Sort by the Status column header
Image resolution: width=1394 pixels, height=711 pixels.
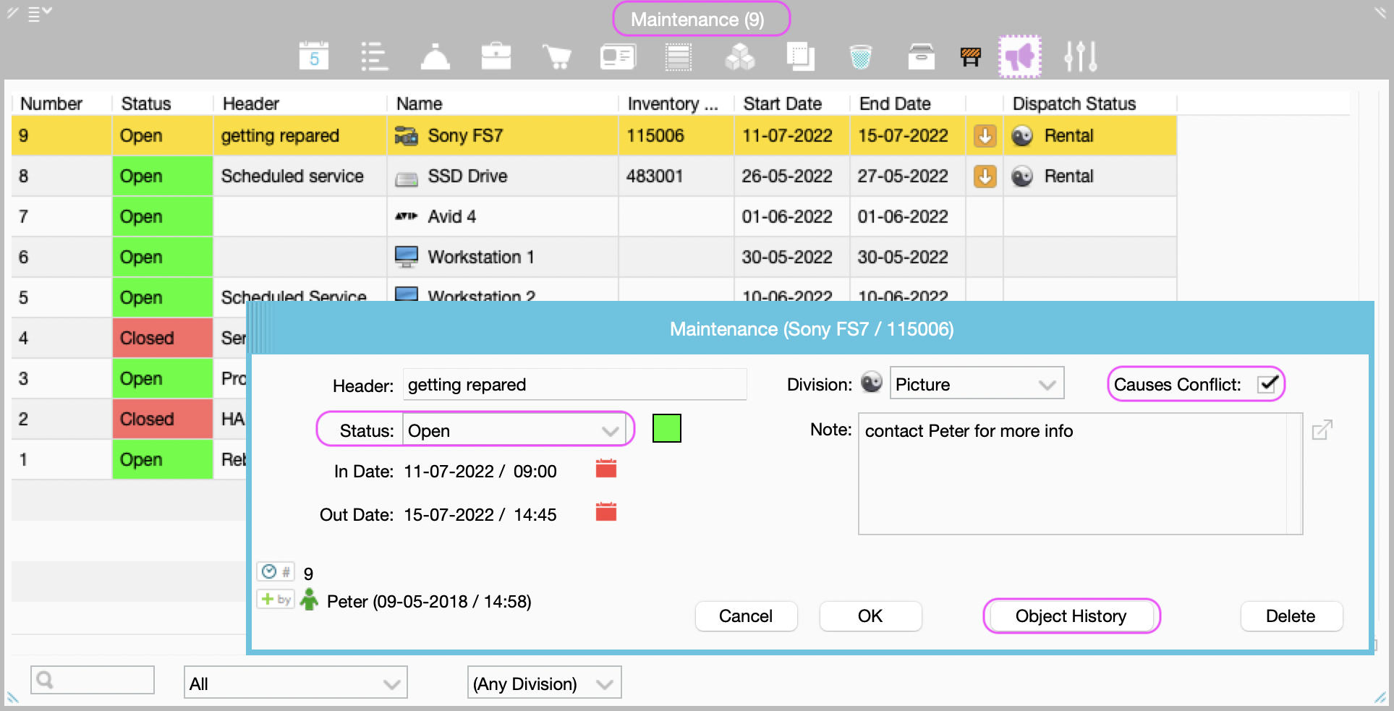coord(146,103)
